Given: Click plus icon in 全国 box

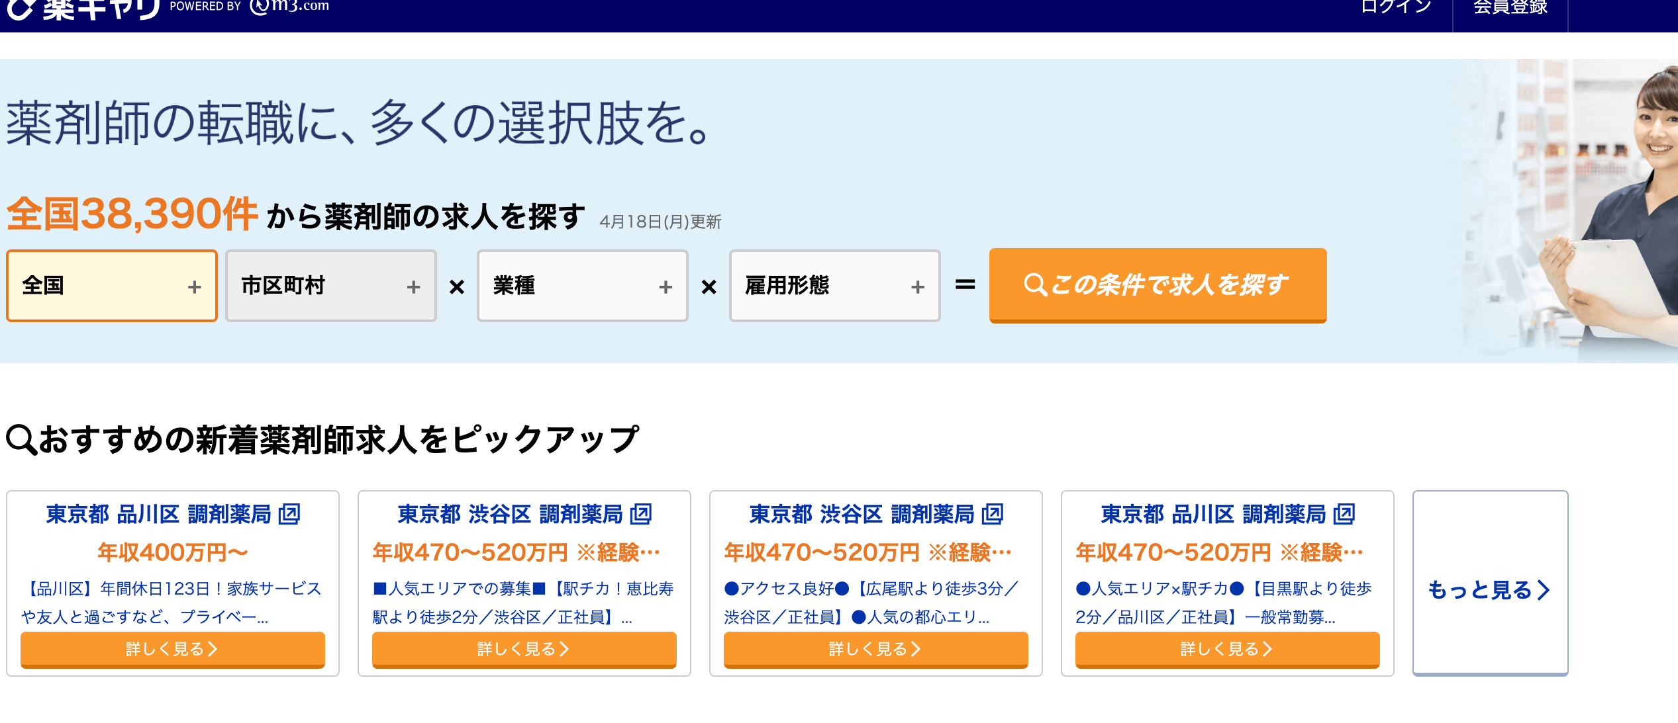Looking at the screenshot, I should 195,287.
